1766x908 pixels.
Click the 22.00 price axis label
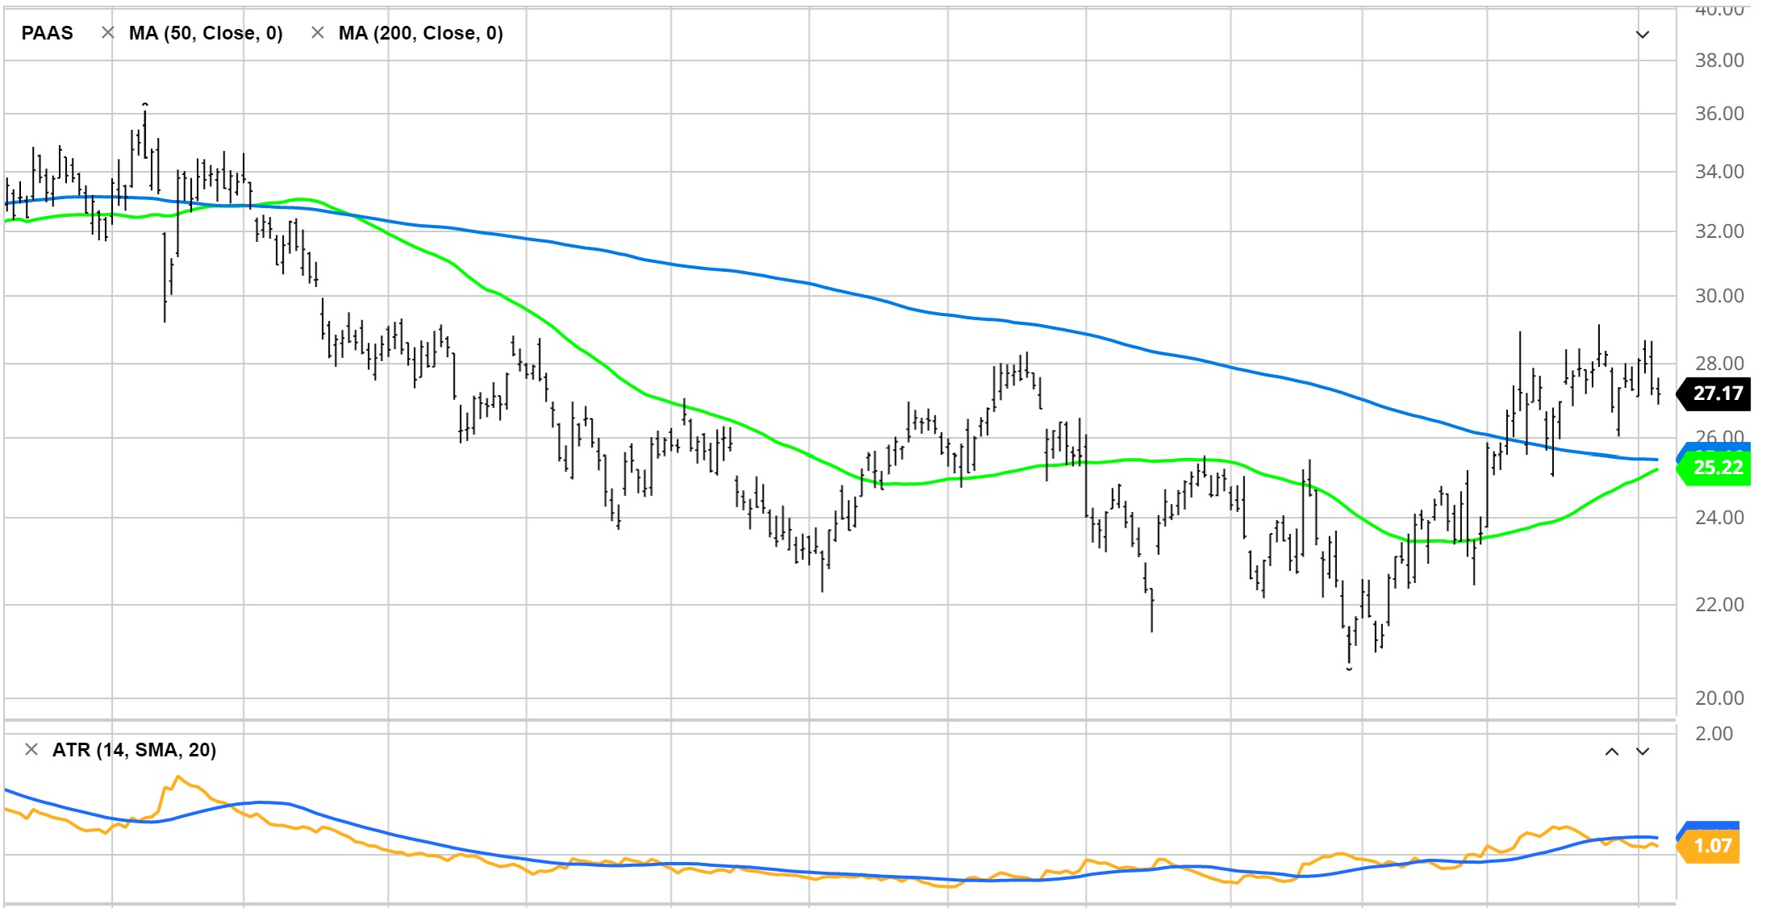tap(1719, 605)
